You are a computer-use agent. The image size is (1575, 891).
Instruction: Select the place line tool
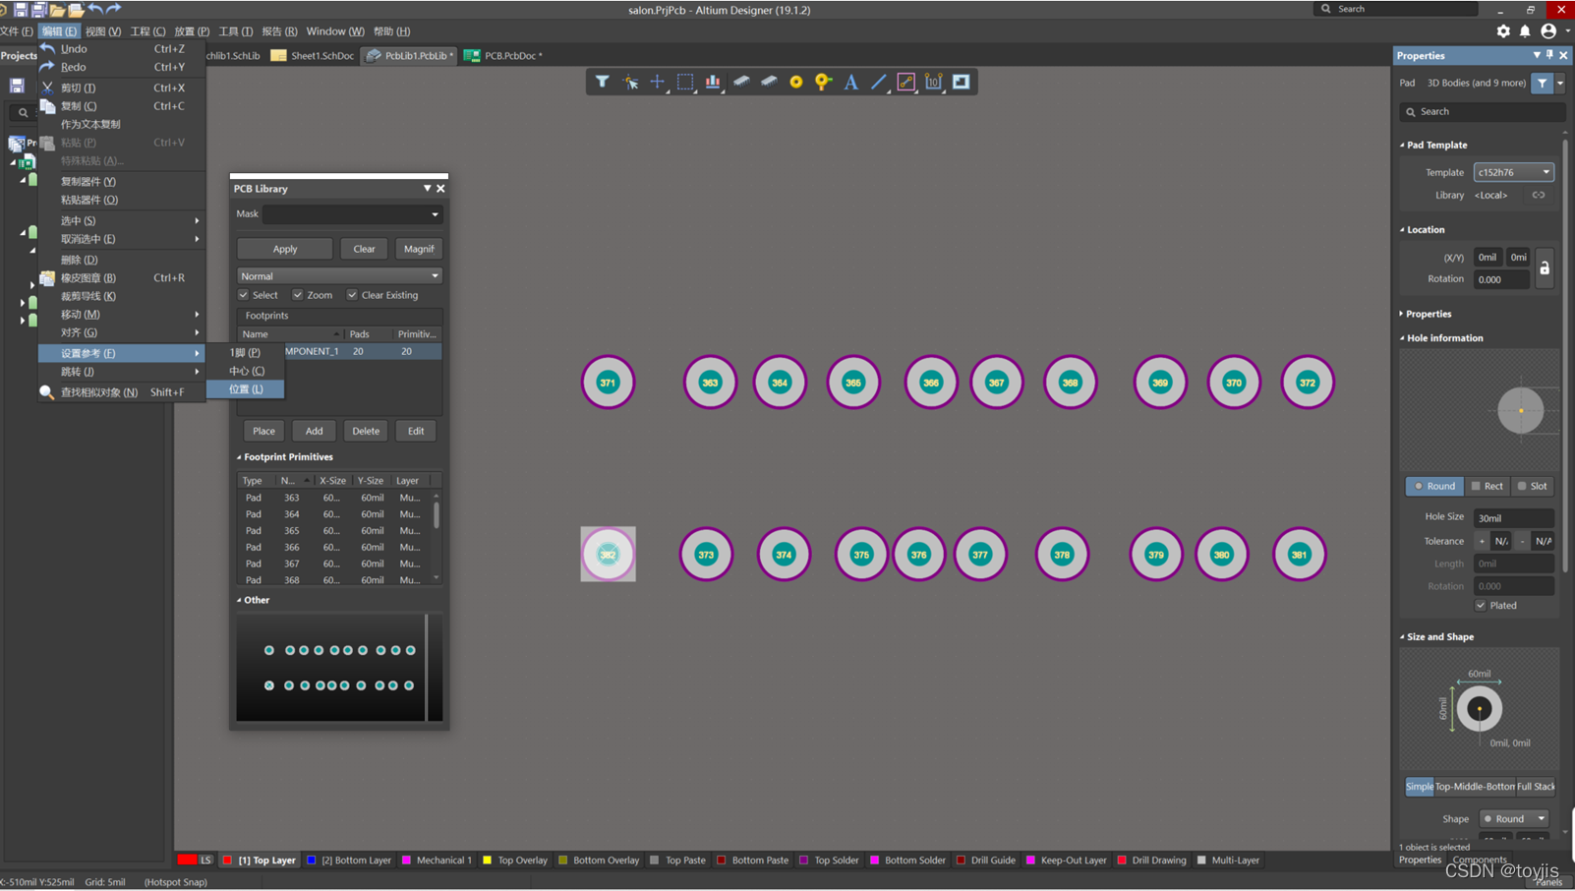tap(879, 82)
